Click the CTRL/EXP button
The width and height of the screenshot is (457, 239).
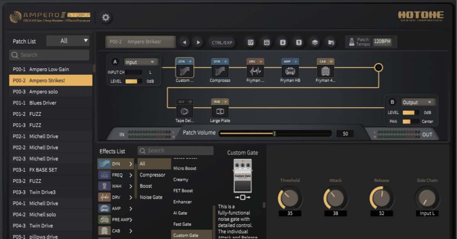coord(222,42)
